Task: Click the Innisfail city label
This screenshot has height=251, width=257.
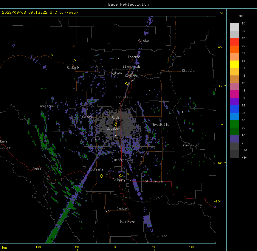Action: coord(124,97)
